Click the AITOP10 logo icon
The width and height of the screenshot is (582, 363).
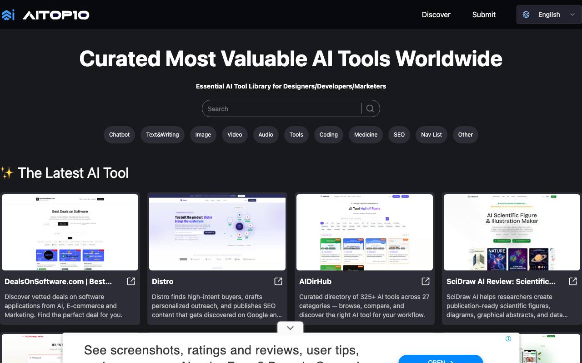click(8, 15)
